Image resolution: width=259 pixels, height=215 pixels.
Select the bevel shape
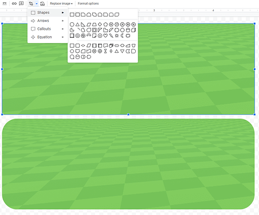72,36
